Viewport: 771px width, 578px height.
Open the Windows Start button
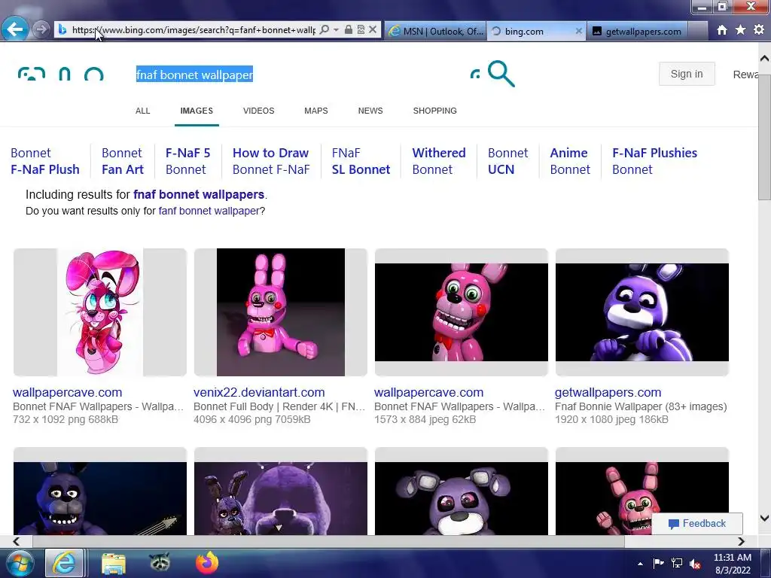point(20,563)
